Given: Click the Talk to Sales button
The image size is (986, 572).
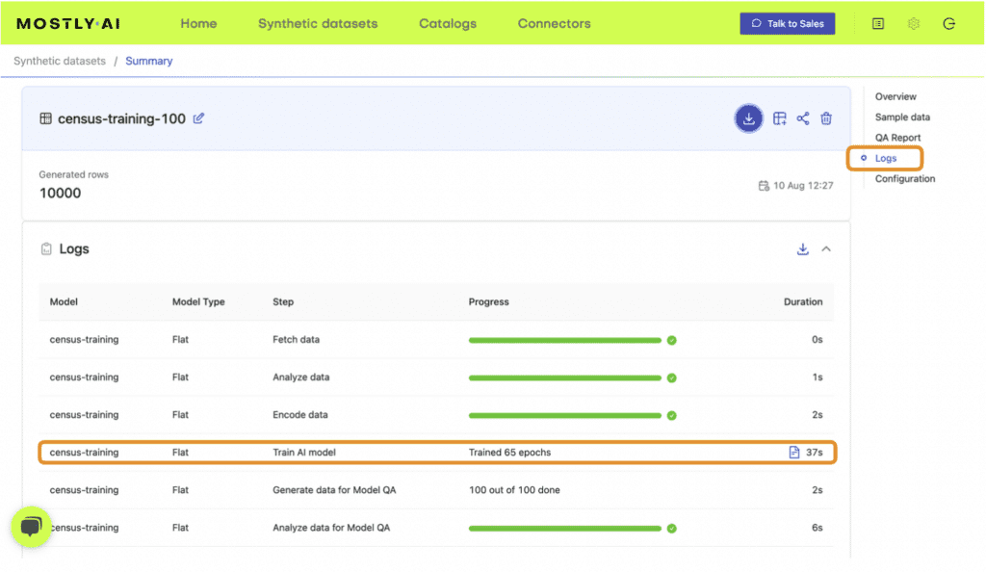Looking at the screenshot, I should coord(787,23).
